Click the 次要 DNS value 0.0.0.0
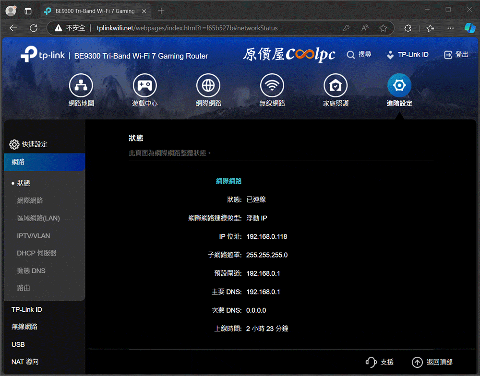 coord(256,310)
